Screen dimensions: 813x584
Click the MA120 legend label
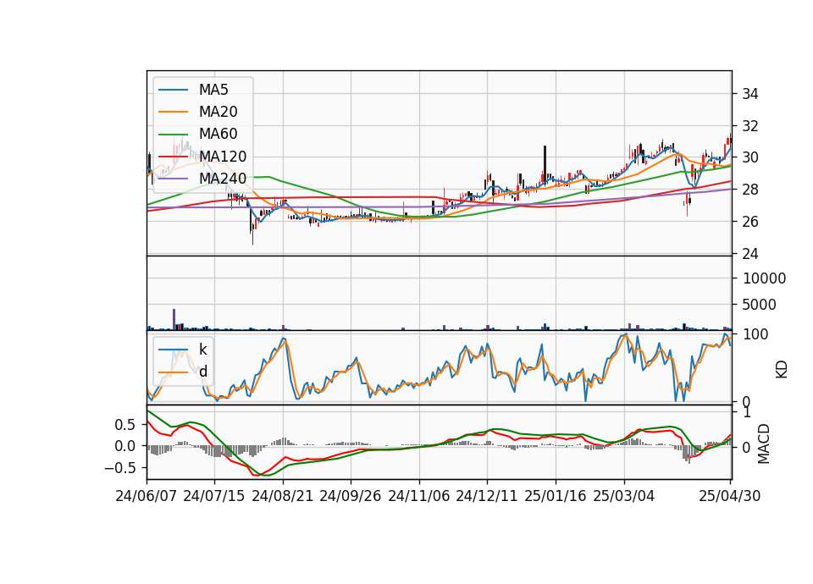223,157
